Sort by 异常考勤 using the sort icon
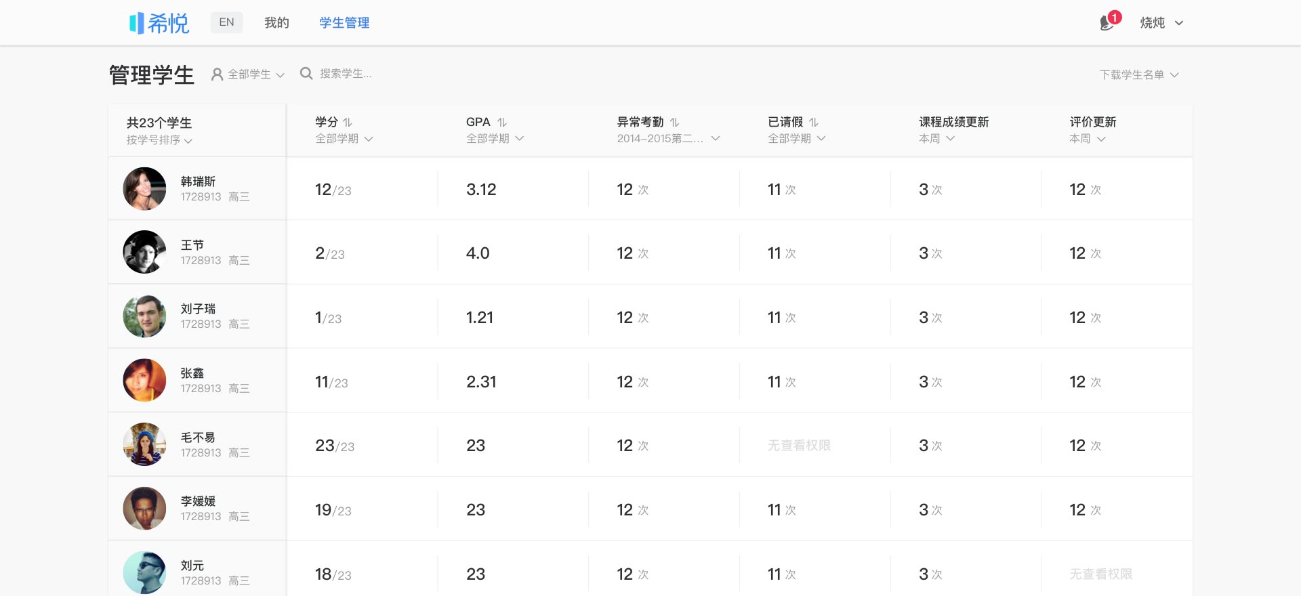The width and height of the screenshot is (1301, 596). pyautogui.click(x=675, y=123)
